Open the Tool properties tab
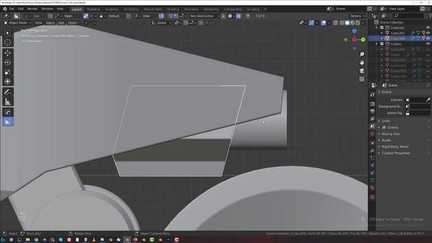The image size is (432, 243). [x=373, y=94]
